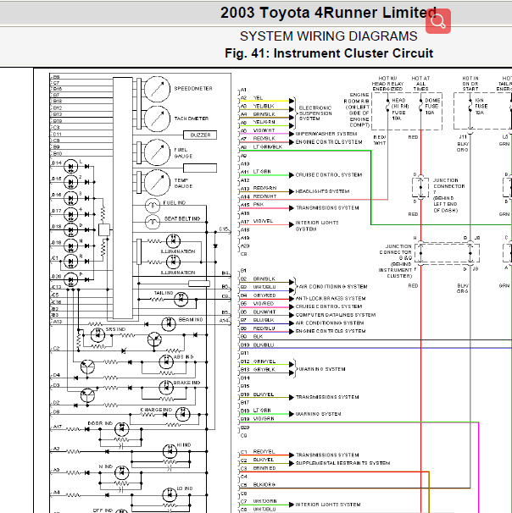Click the CHARGE IND label
This screenshot has width=512, height=513.
[156, 410]
